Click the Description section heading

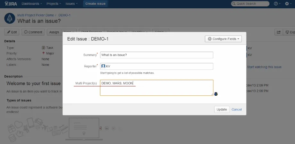point(13,76)
